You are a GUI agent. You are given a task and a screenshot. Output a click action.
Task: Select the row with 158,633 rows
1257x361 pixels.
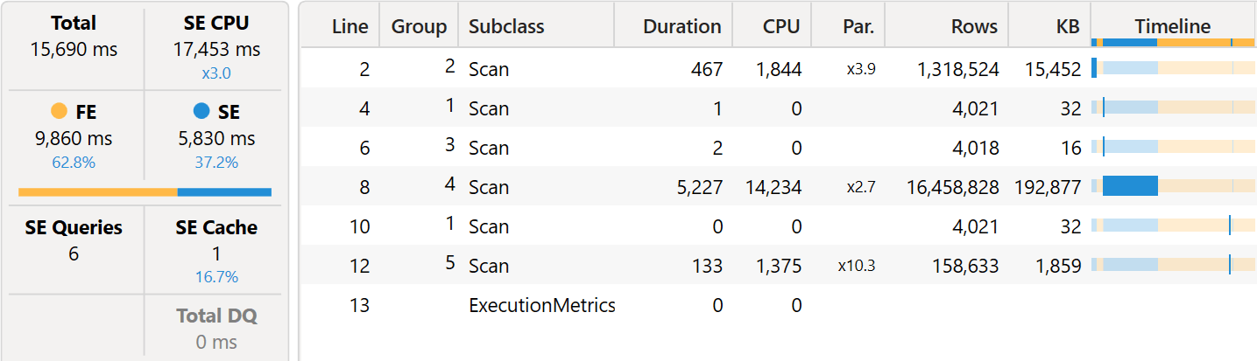pyautogui.click(x=778, y=265)
